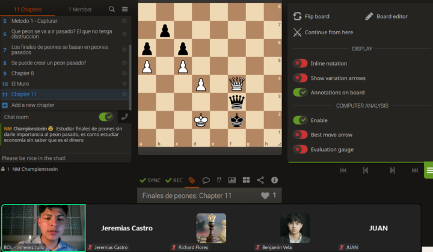This screenshot has width=433, height=252.
Task: Toggle Best move arrow switch
Action: point(300,135)
